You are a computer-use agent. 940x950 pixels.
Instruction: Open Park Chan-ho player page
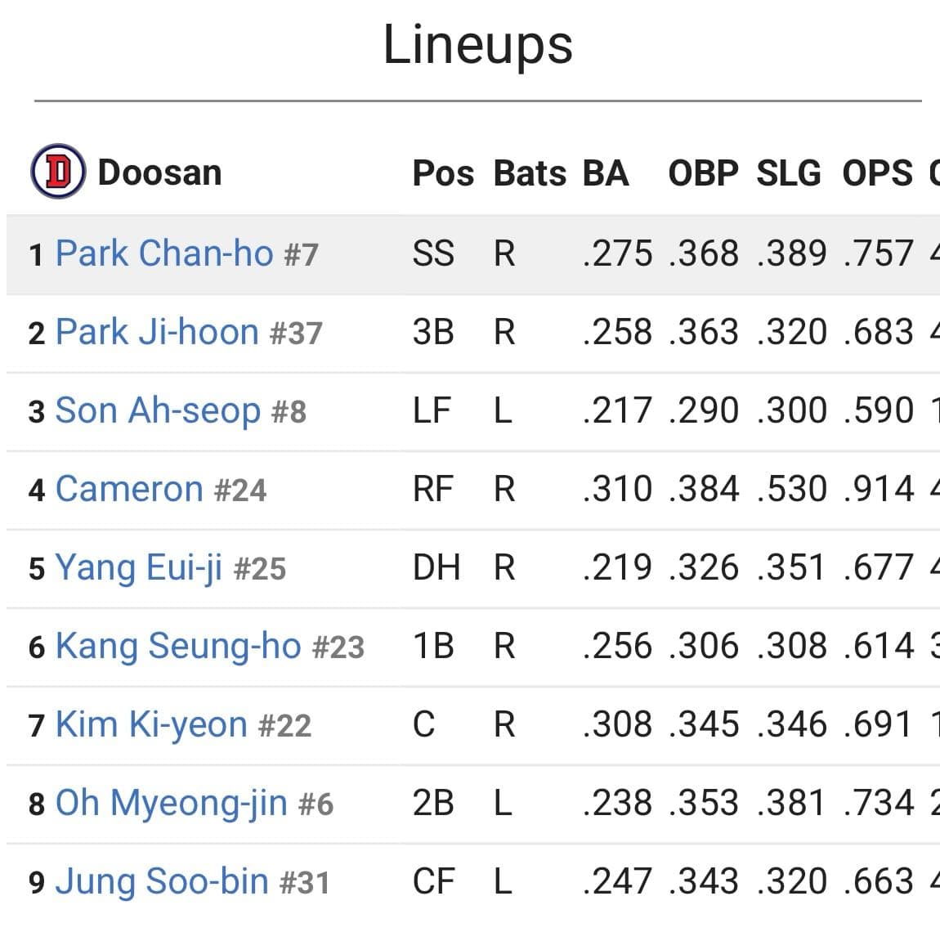coord(164,253)
